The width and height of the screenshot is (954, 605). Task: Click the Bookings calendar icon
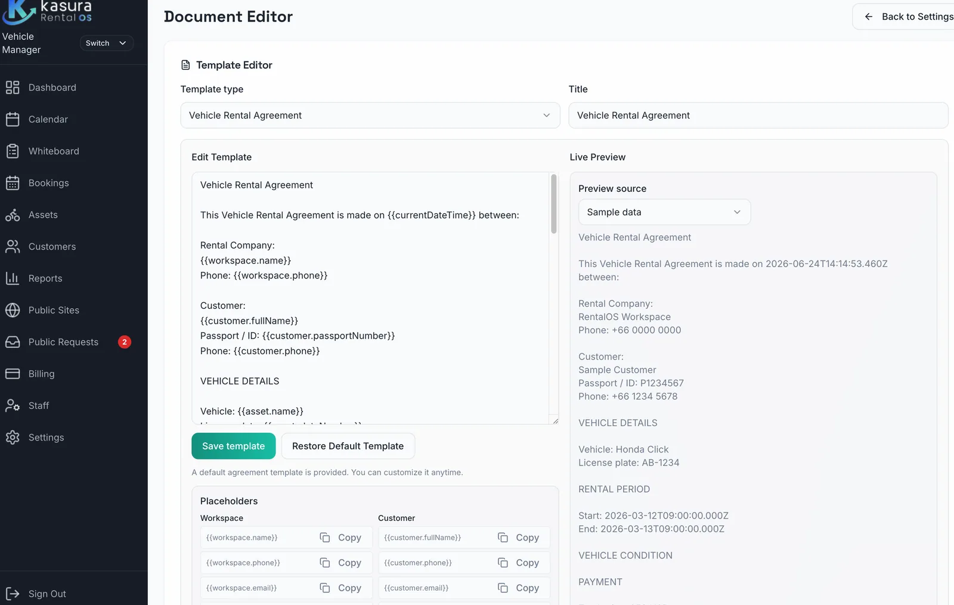pos(13,183)
